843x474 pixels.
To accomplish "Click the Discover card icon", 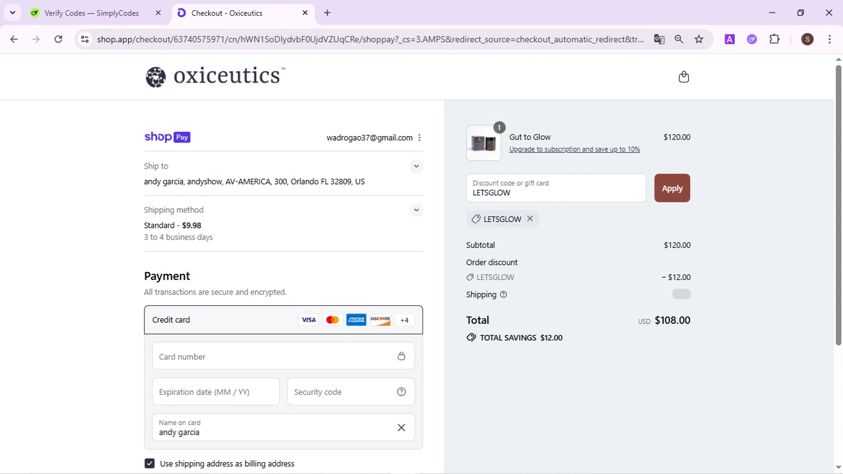I will (x=380, y=320).
